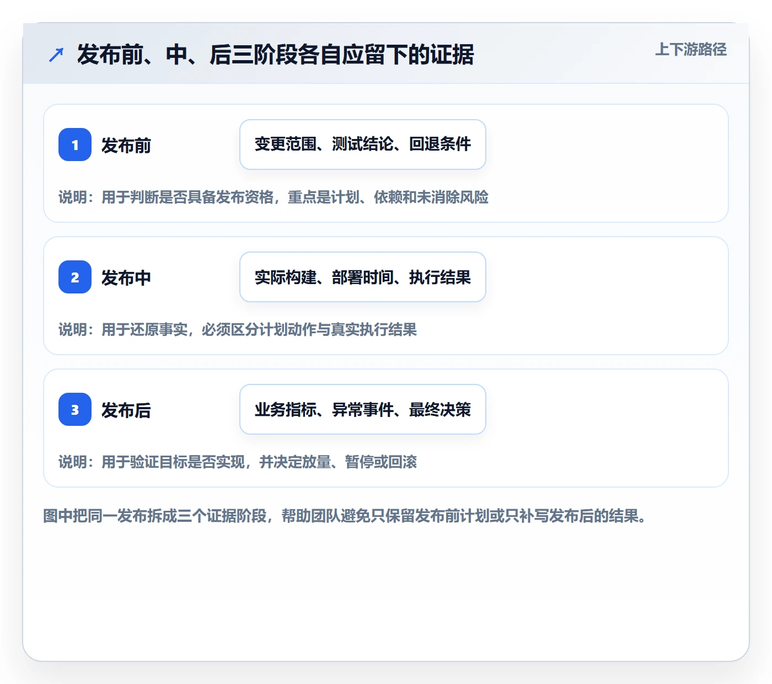This screenshot has width=772, height=684.
Task: Select the number 2 step badge
Action: click(75, 277)
